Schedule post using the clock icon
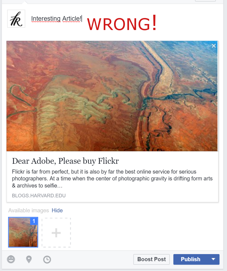Image resolution: width=227 pixels, height=271 pixels. [47, 260]
